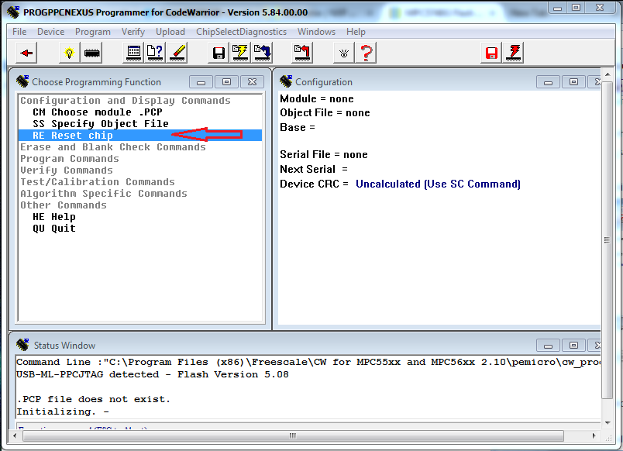Select RE Reset chip command
This screenshot has height=451, width=623.
139,135
